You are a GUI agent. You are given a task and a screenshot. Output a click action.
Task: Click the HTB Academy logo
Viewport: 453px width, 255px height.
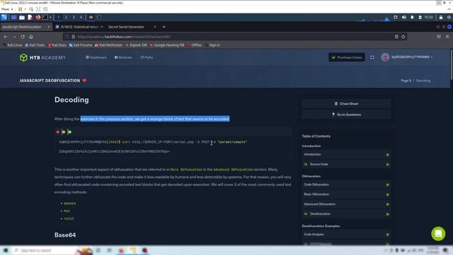[42, 57]
